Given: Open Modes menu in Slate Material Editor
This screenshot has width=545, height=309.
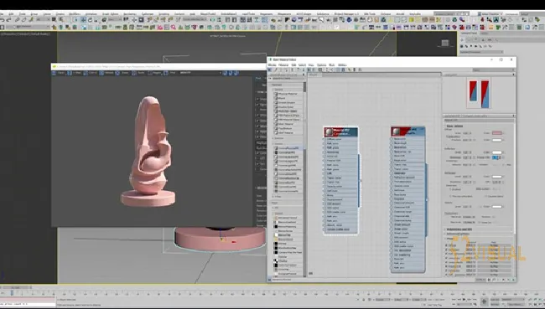Looking at the screenshot, I should [272, 64].
